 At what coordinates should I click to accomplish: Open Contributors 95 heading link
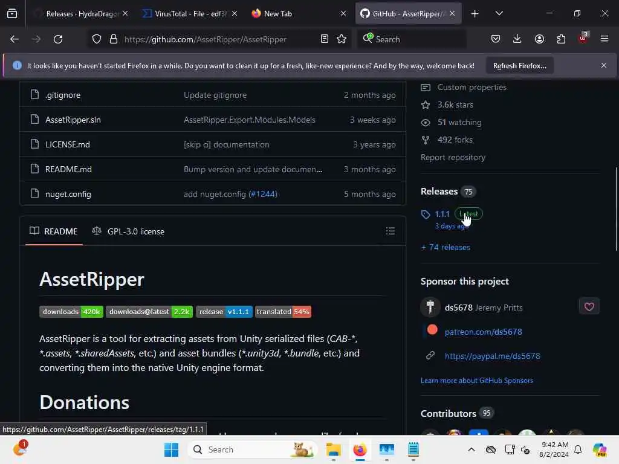point(457,413)
